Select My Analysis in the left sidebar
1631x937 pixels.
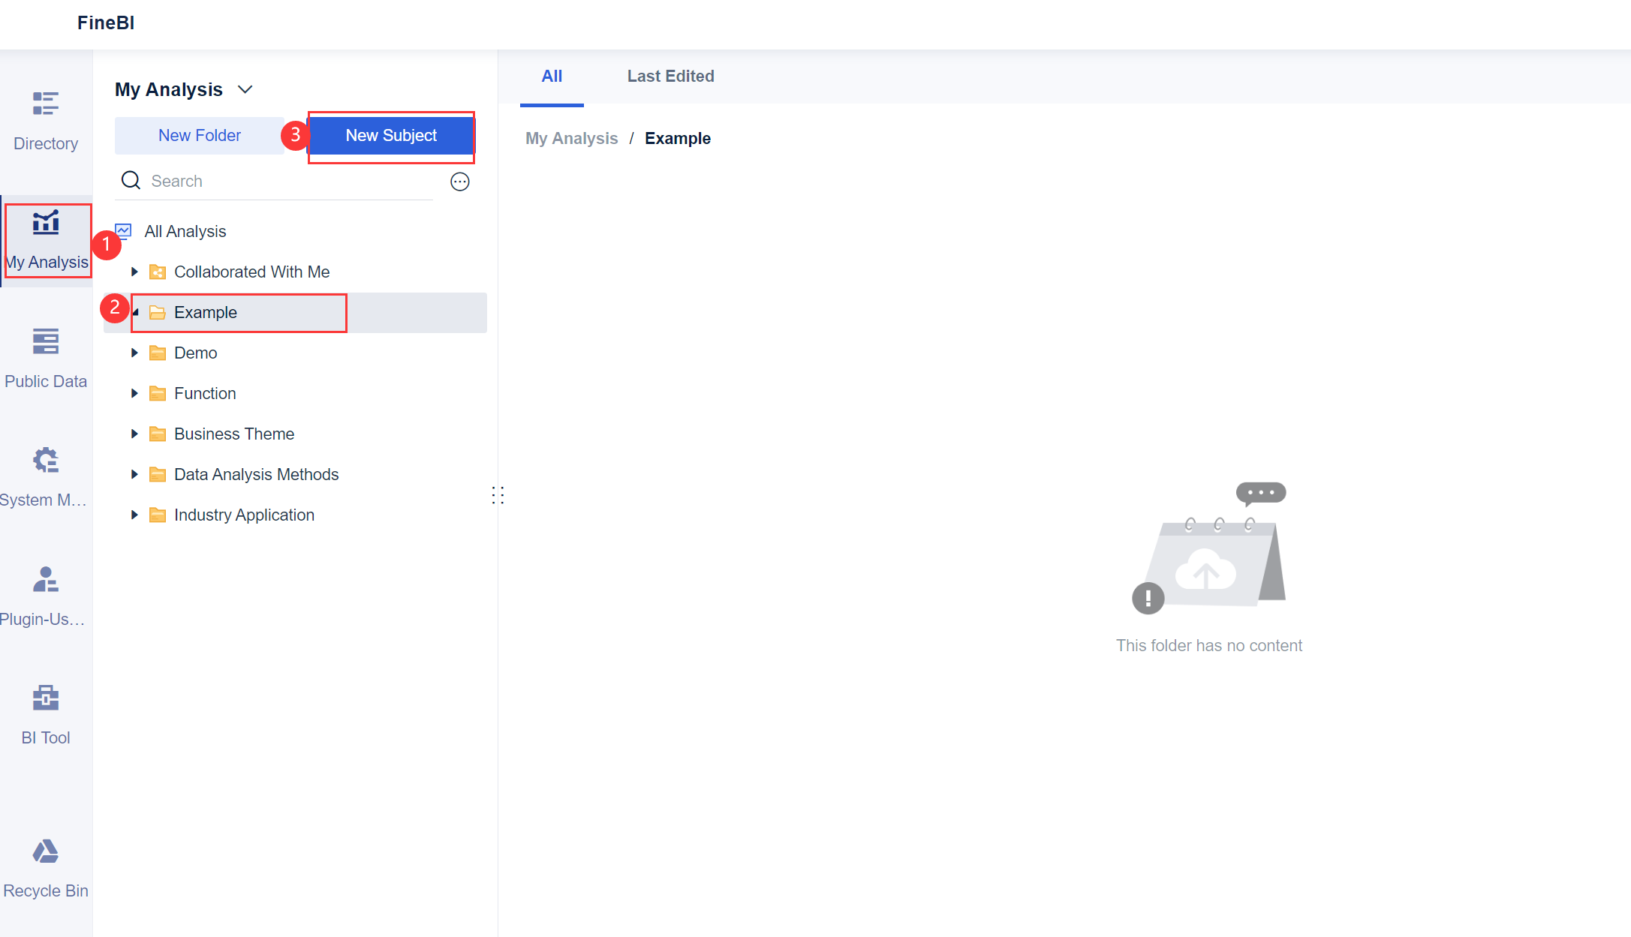46,240
